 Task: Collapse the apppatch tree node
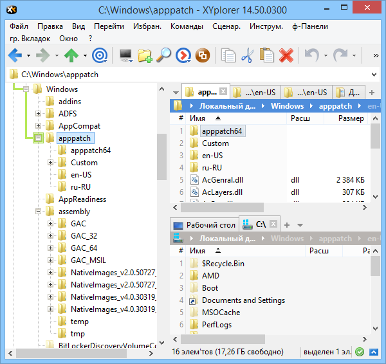pos(38,138)
